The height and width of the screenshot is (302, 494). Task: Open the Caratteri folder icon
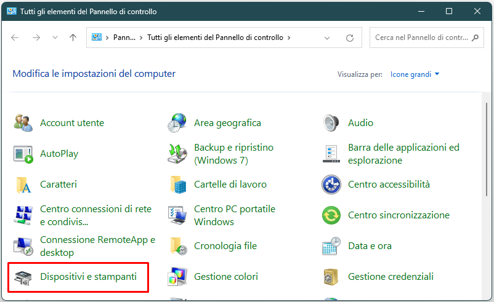coord(23,185)
